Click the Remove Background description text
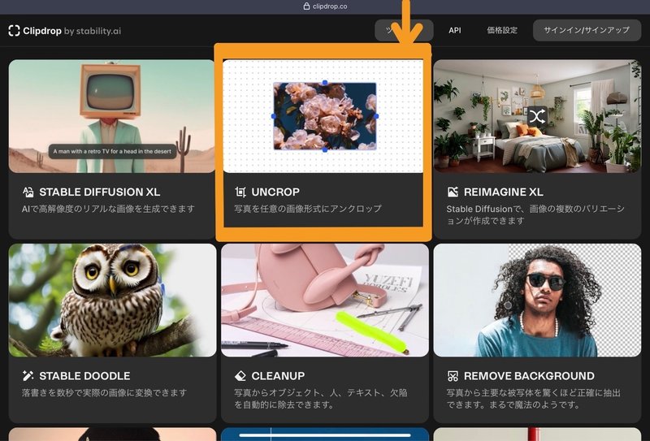The image size is (650, 441). pyautogui.click(x=534, y=398)
